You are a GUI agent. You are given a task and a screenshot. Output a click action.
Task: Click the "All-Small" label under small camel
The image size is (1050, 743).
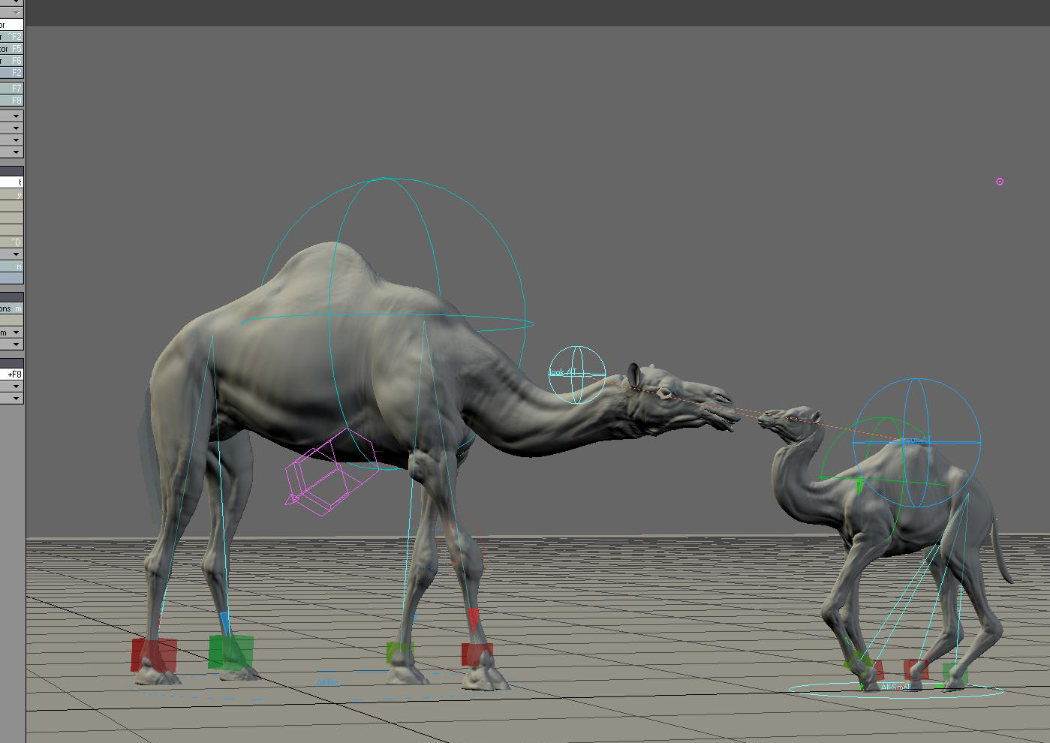tap(896, 687)
